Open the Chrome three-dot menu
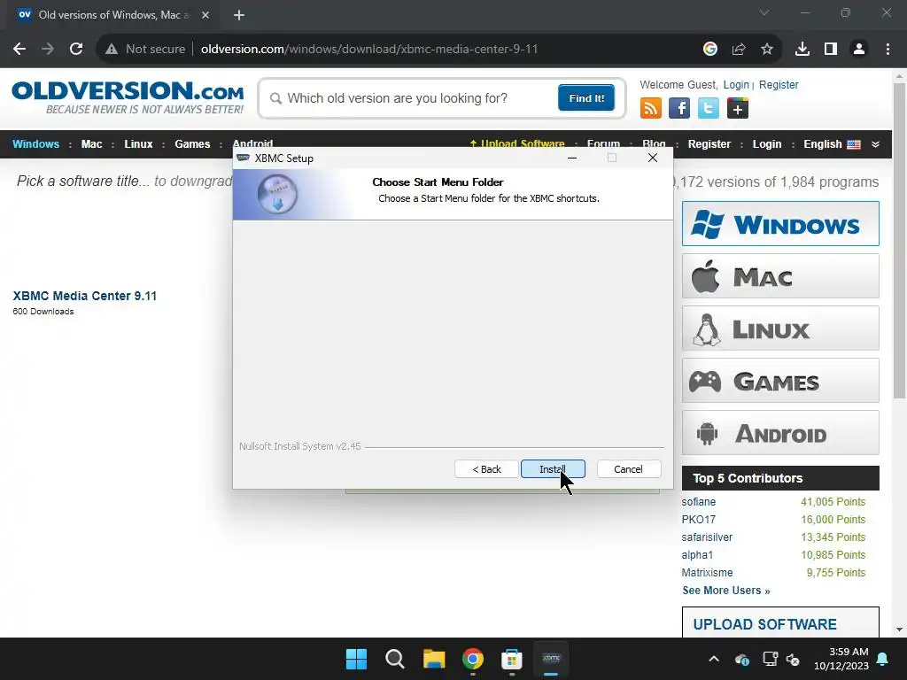 [x=888, y=50]
